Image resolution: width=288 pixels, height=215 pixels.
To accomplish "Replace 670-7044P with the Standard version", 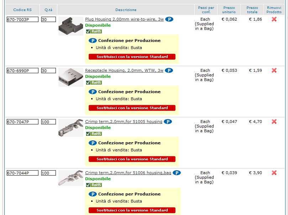I will coord(132,210).
